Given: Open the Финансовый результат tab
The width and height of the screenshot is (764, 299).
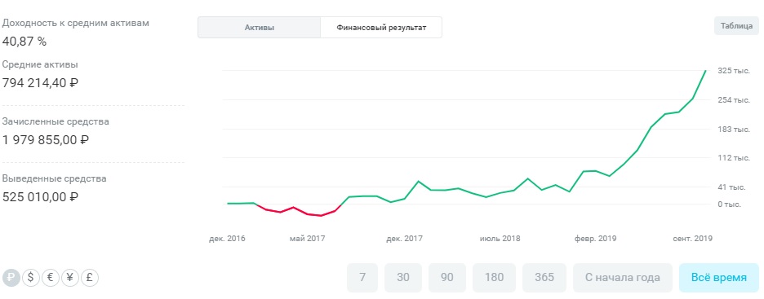Looking at the screenshot, I should 381,27.
